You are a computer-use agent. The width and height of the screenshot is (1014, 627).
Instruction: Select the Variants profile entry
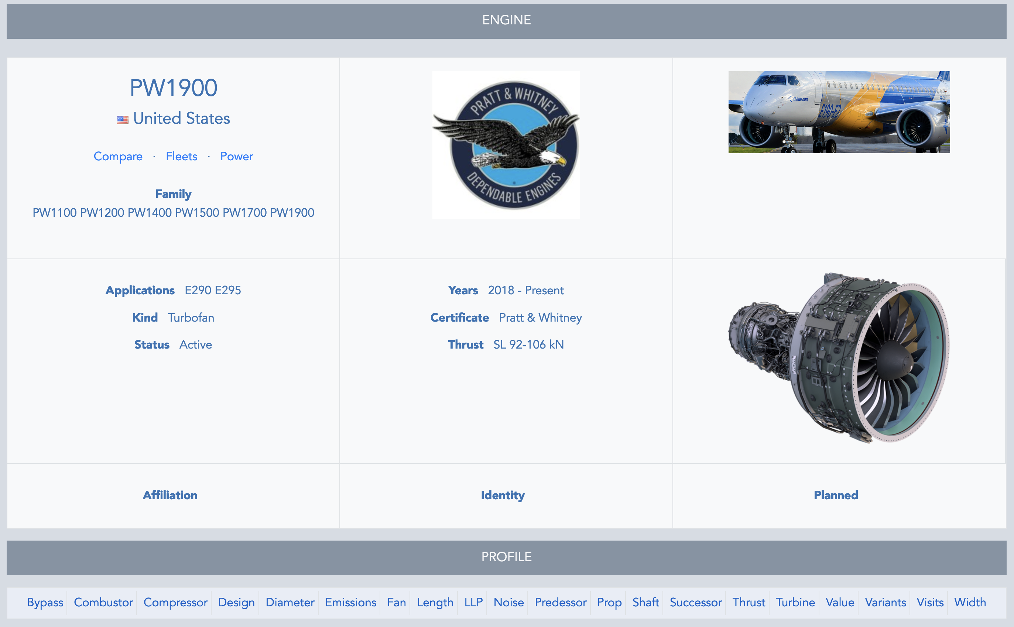[x=885, y=603]
